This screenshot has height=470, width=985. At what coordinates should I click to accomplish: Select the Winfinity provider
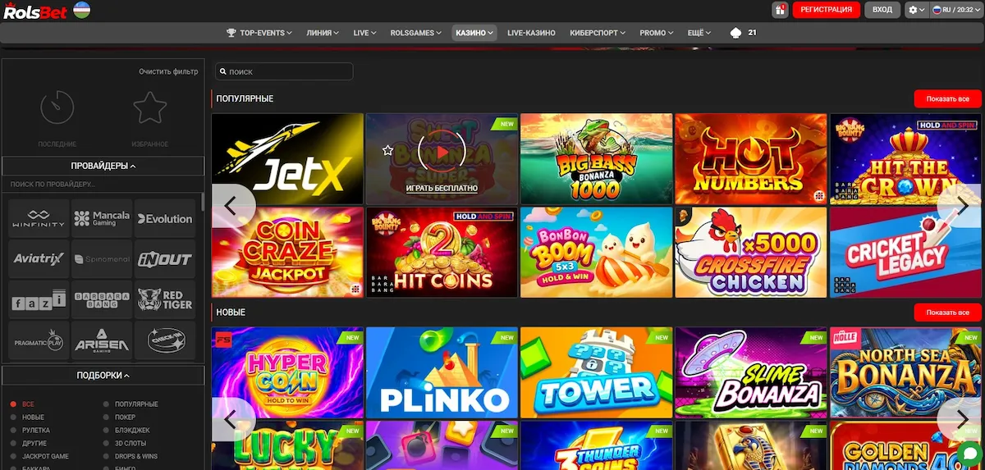(39, 218)
